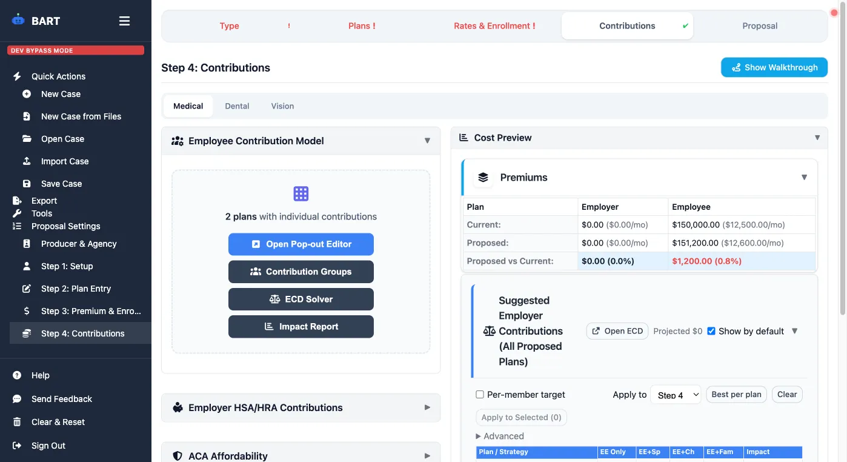
Task: Click the Tools wrench icon
Action: [17, 213]
